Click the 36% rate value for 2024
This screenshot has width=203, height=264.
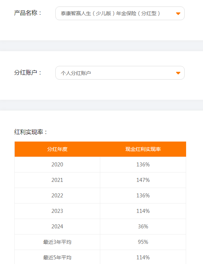[143, 227]
